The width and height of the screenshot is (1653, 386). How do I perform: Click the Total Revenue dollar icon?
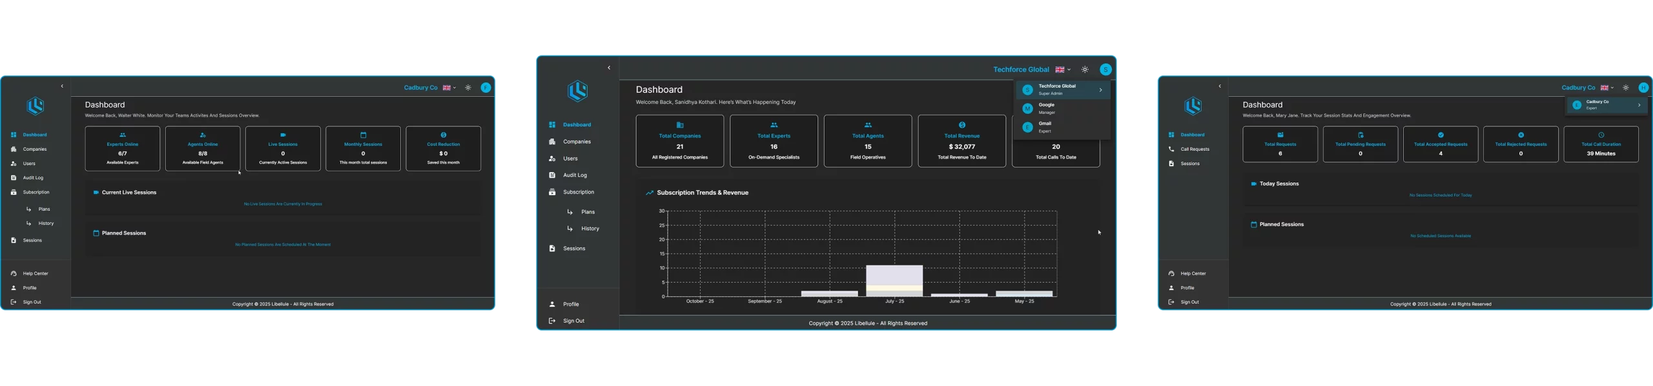961,125
